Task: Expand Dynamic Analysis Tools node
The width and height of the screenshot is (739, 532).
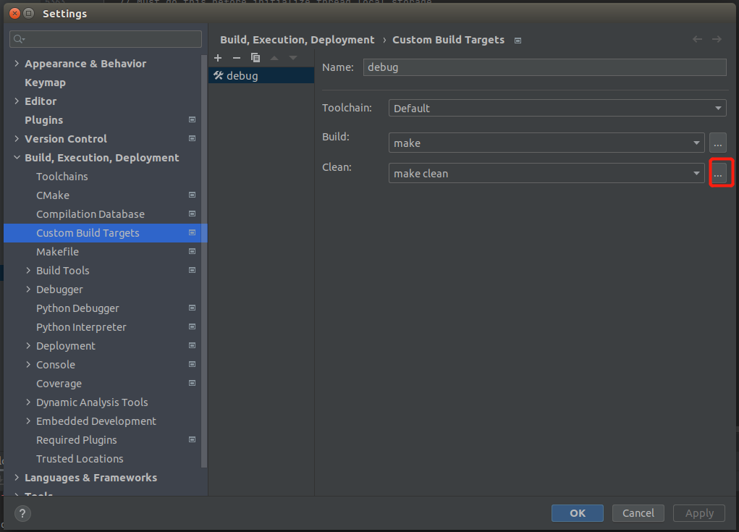Action: click(x=28, y=402)
